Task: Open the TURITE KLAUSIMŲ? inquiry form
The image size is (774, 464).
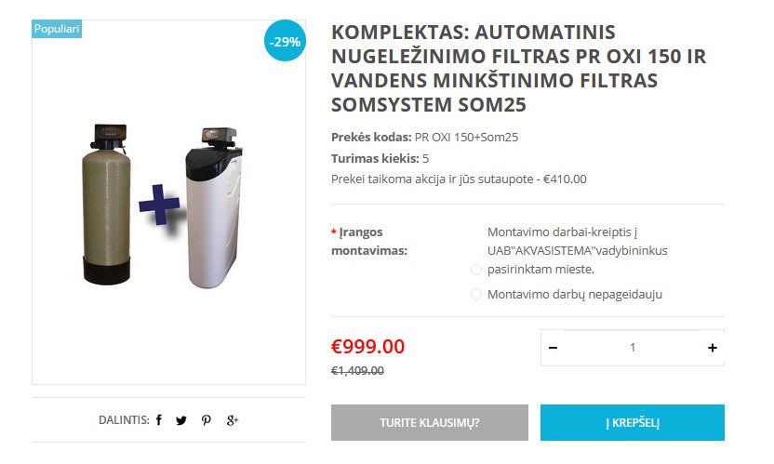Action: 430,422
